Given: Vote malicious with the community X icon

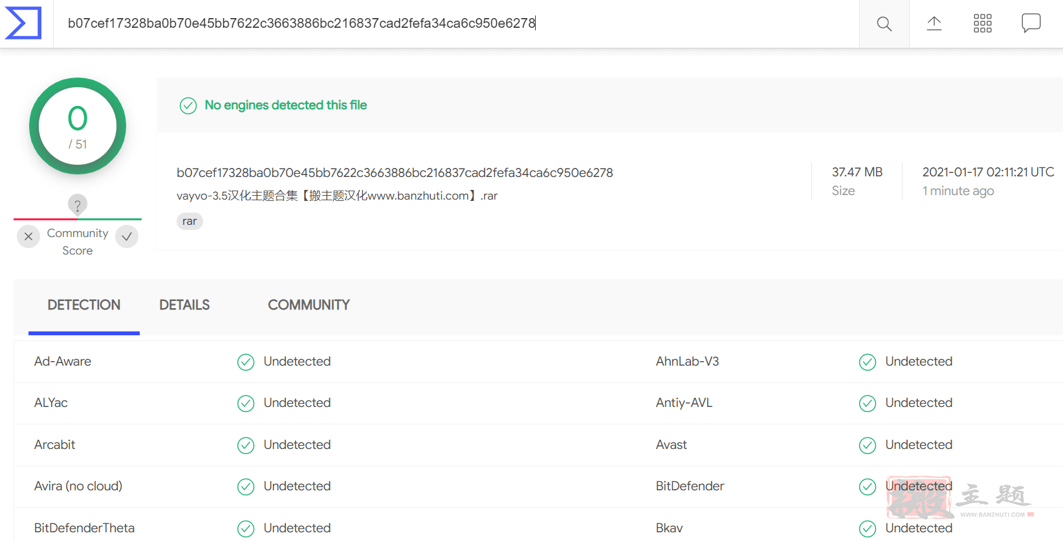Looking at the screenshot, I should click(28, 236).
